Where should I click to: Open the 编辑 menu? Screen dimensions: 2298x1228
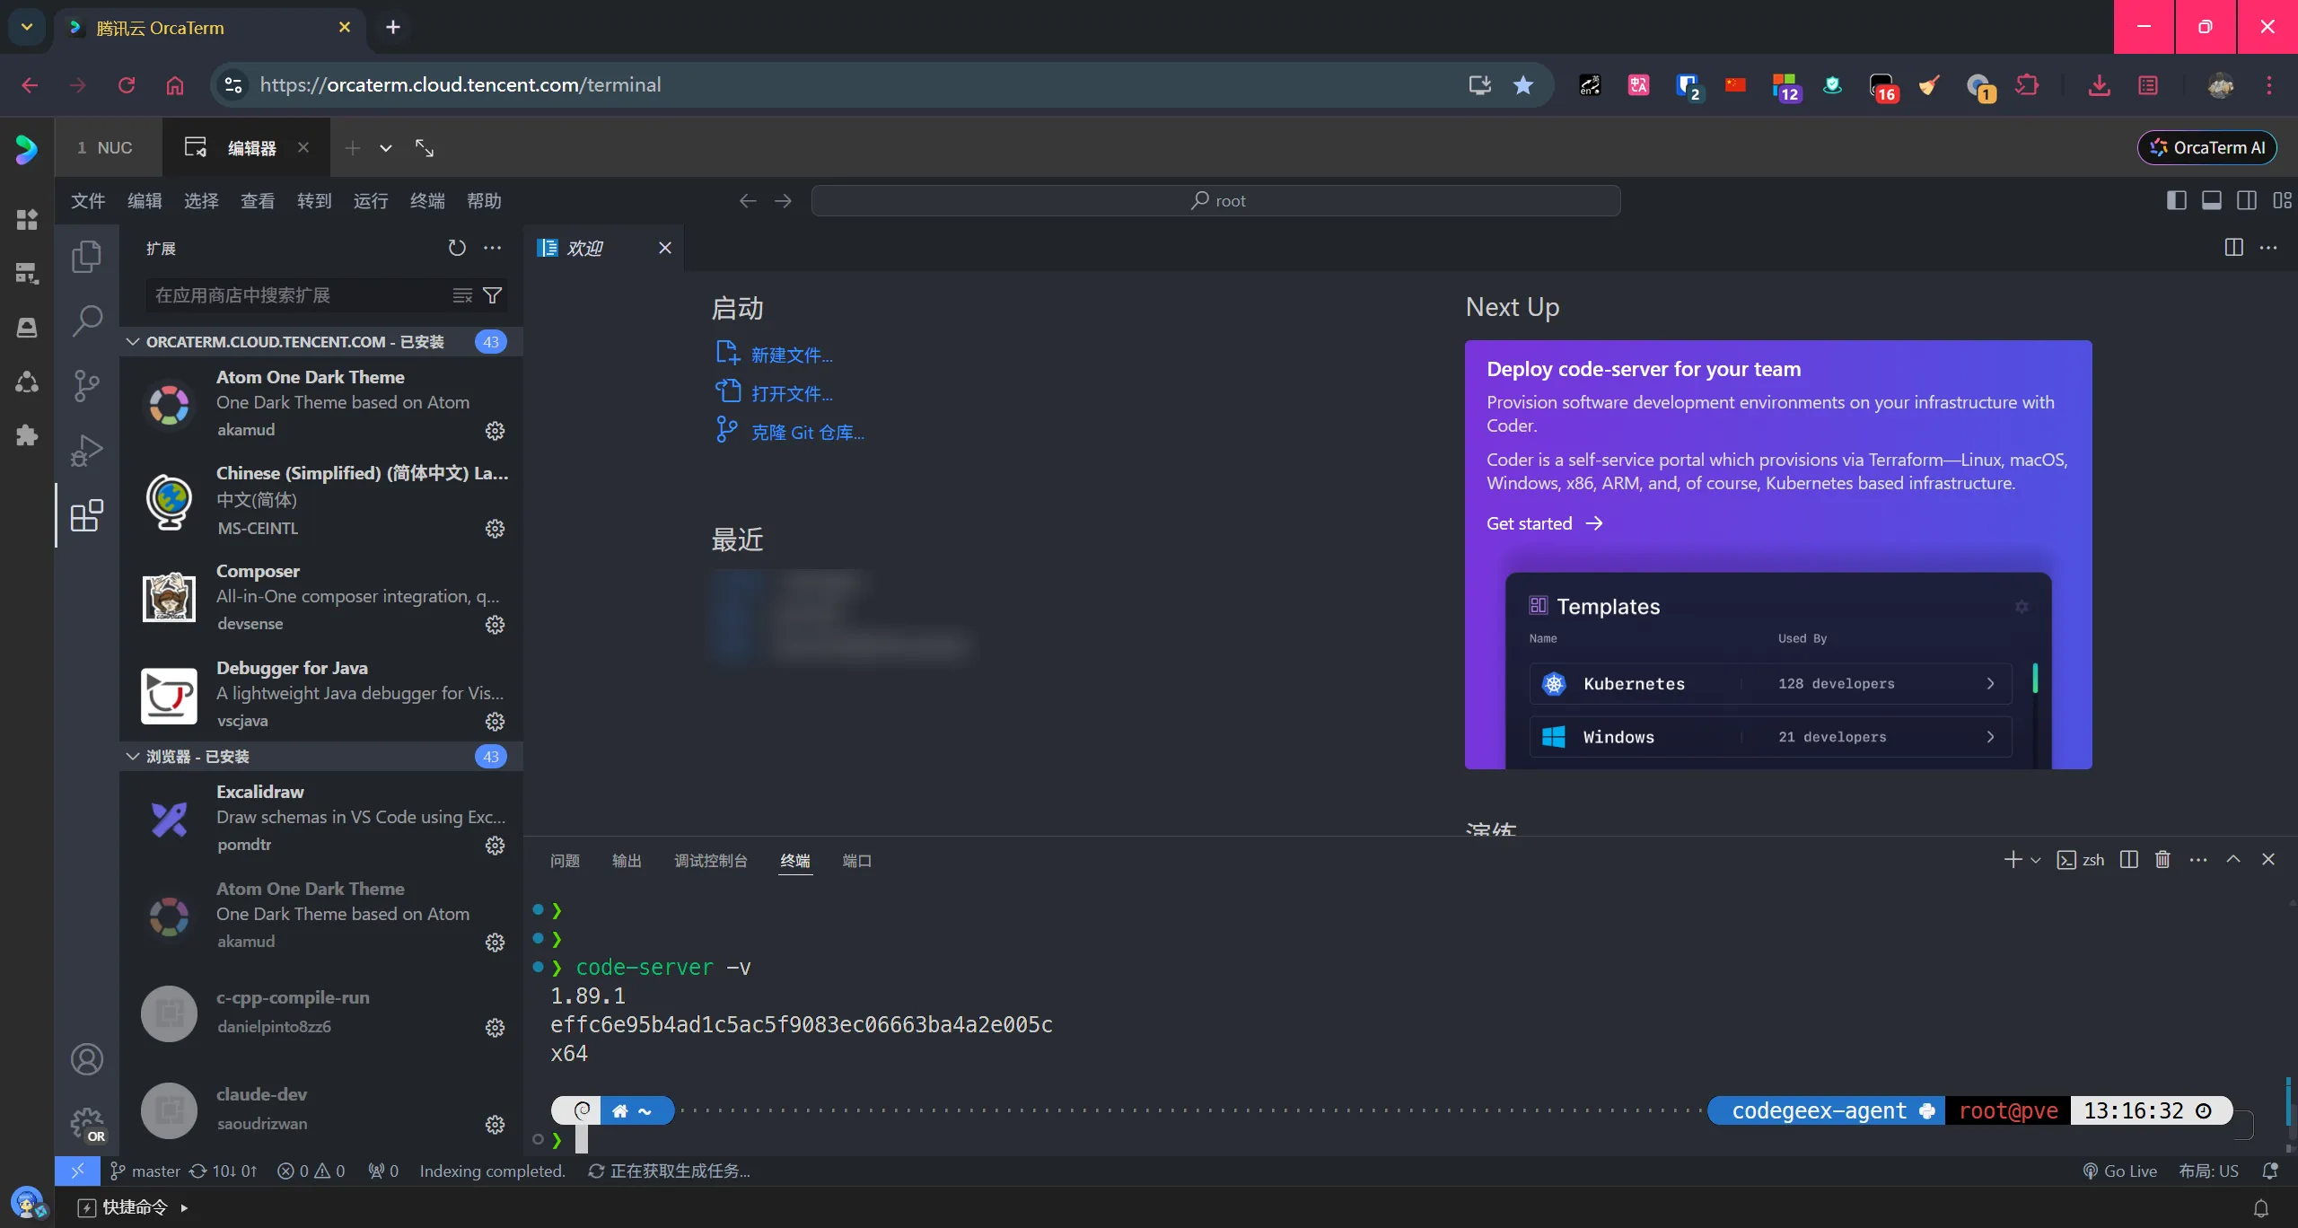pos(145,201)
